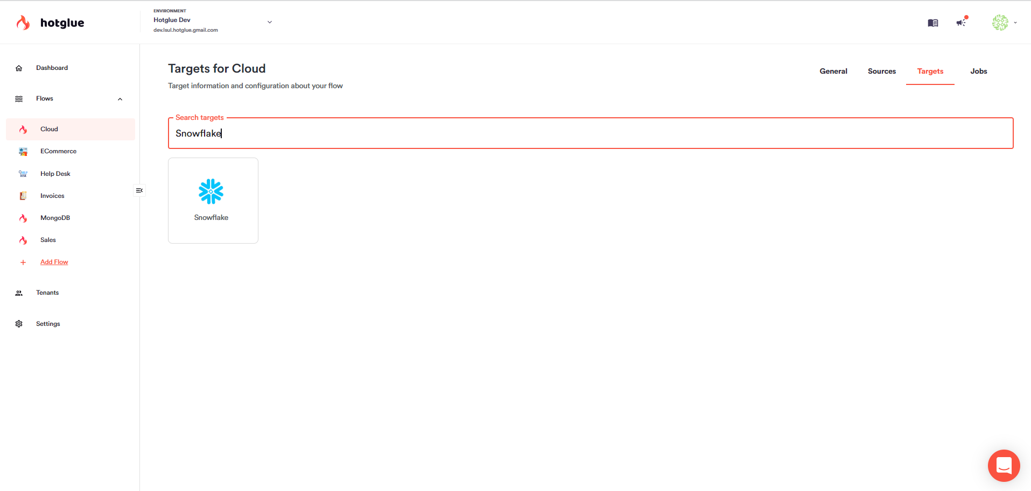Click the Add Flow link
Image resolution: width=1031 pixels, height=491 pixels.
tap(54, 262)
